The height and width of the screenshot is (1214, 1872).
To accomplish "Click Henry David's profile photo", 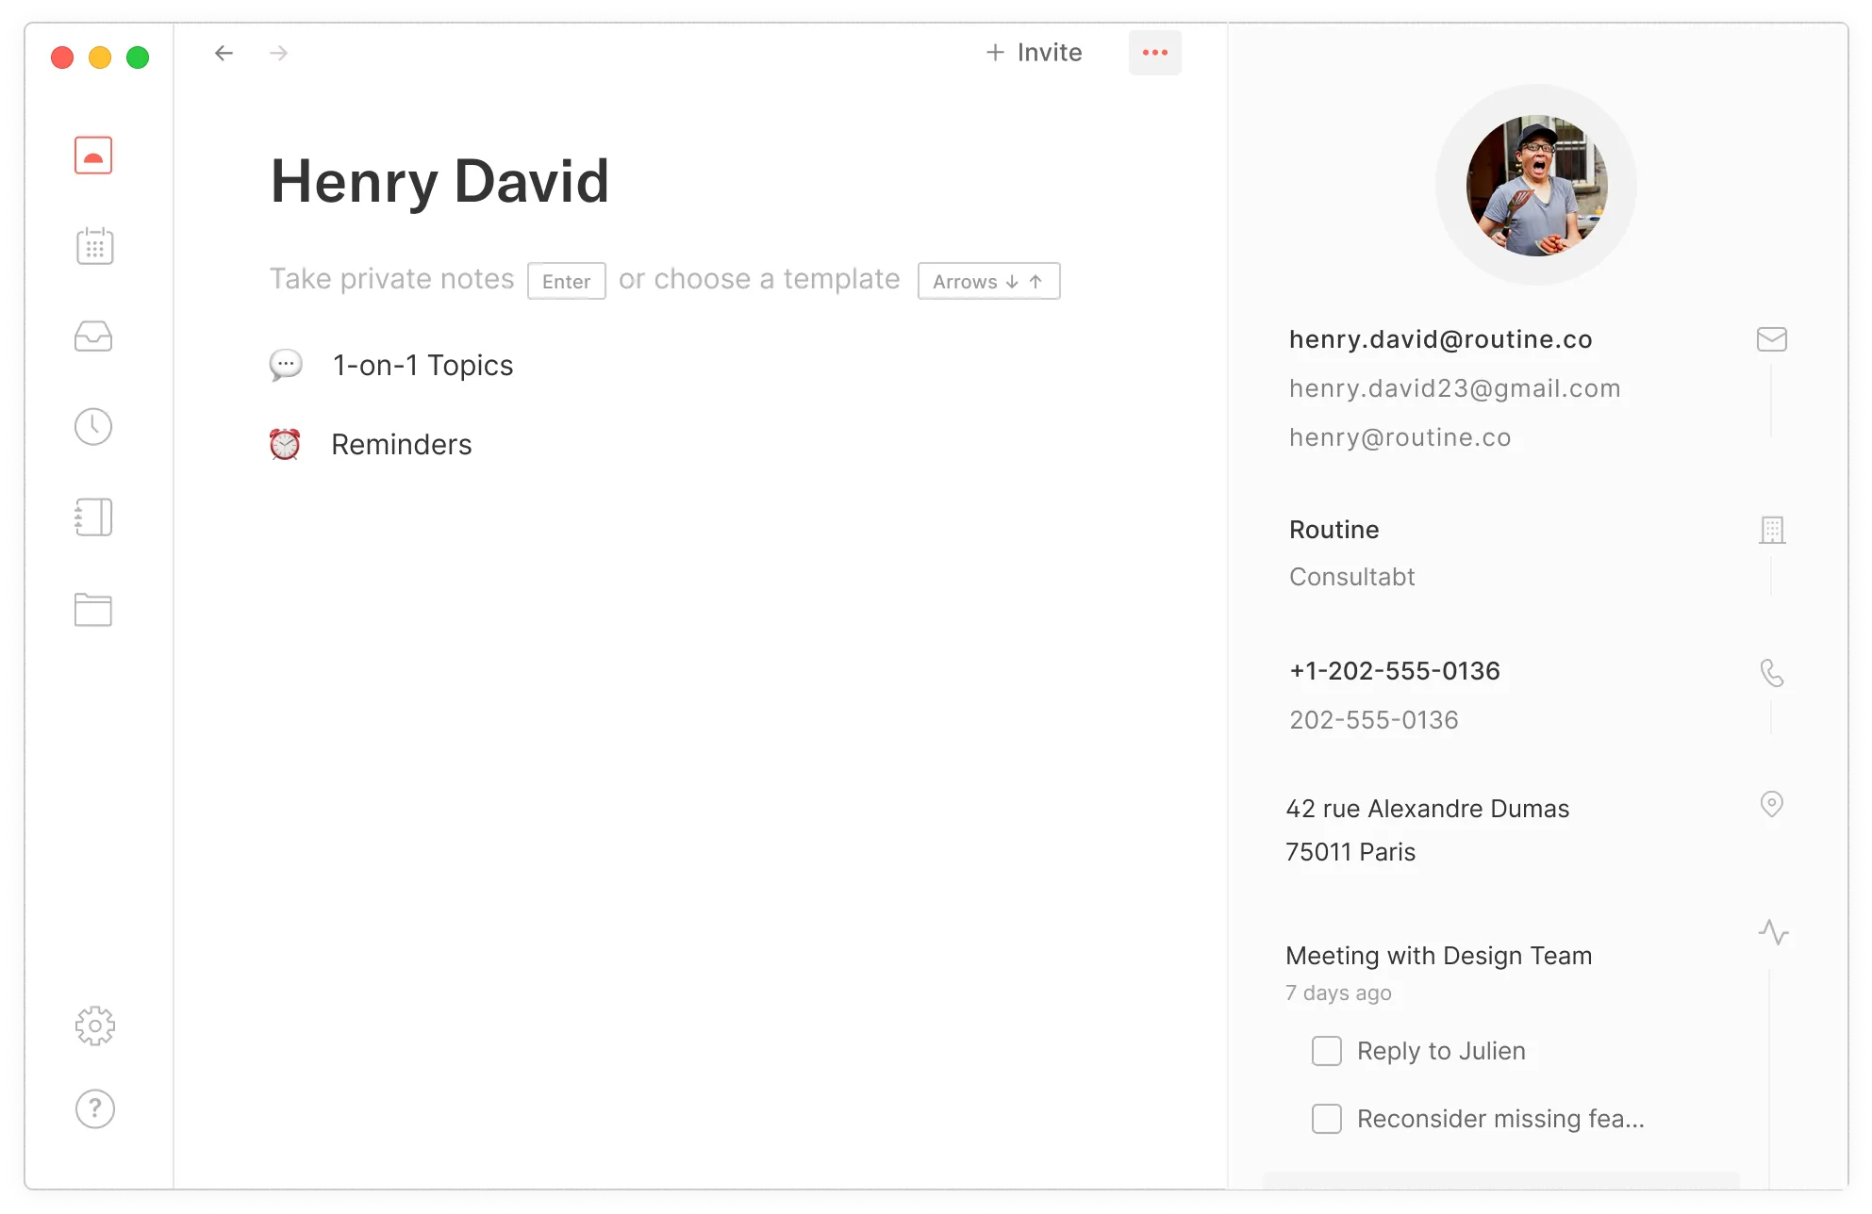I will [1535, 186].
